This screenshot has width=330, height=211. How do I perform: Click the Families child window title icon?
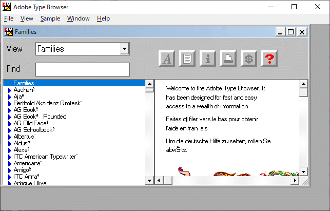coord(9,32)
